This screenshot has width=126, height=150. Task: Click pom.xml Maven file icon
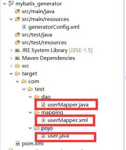coord(18,144)
